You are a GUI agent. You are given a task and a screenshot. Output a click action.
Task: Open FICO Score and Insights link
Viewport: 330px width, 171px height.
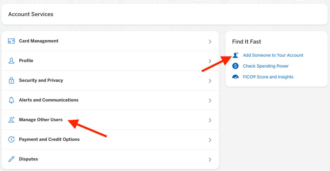(268, 77)
